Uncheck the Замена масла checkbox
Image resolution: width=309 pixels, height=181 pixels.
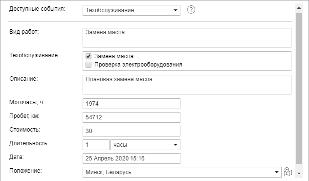(x=88, y=56)
